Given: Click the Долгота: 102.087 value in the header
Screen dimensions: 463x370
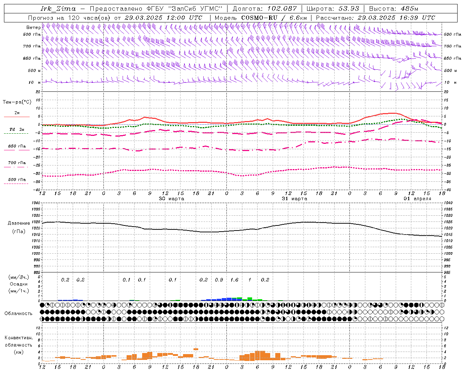Looking at the screenshot, I should 264,9.
